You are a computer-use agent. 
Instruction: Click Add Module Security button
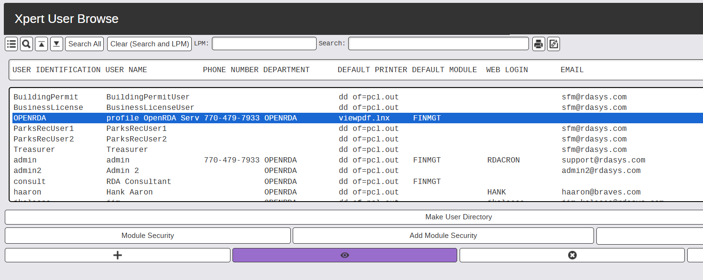[x=443, y=236]
